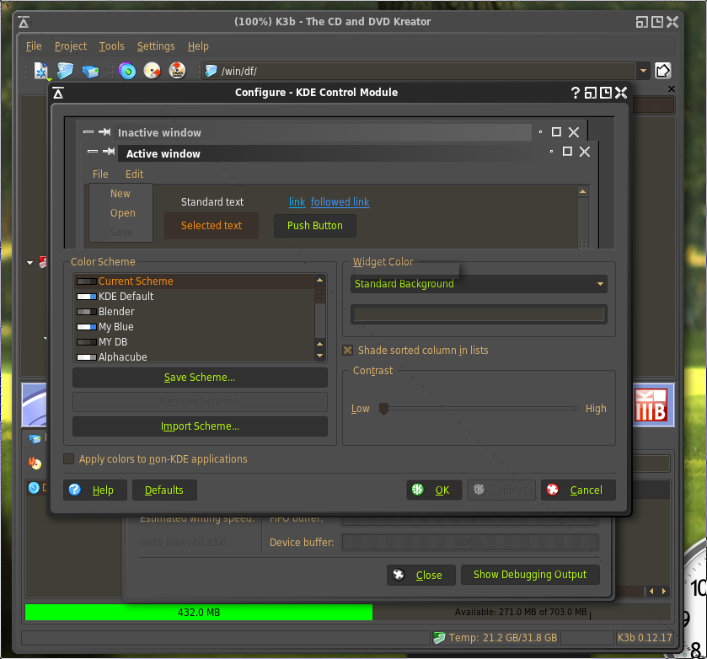This screenshot has height=659, width=707.
Task: Click the pin icon on Inactive window preview
Action: point(104,131)
